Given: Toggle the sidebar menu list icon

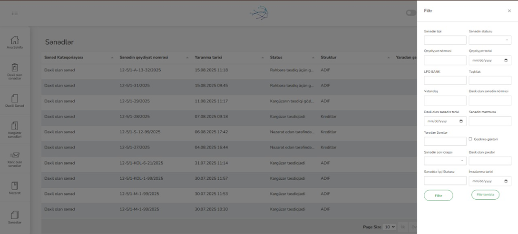Looking at the screenshot, I should (x=15, y=13).
